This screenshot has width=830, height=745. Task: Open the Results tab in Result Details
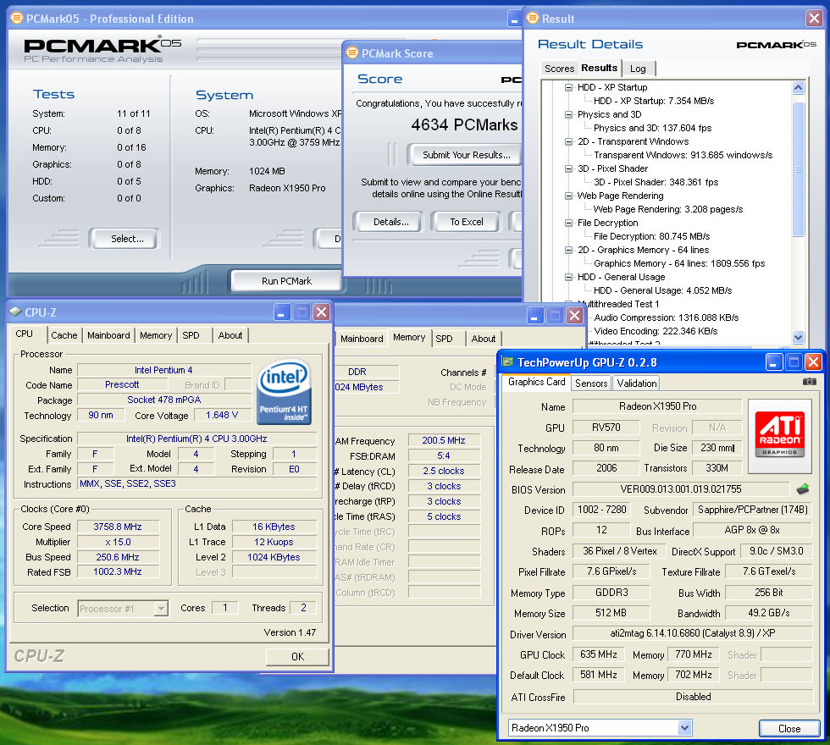(x=600, y=68)
